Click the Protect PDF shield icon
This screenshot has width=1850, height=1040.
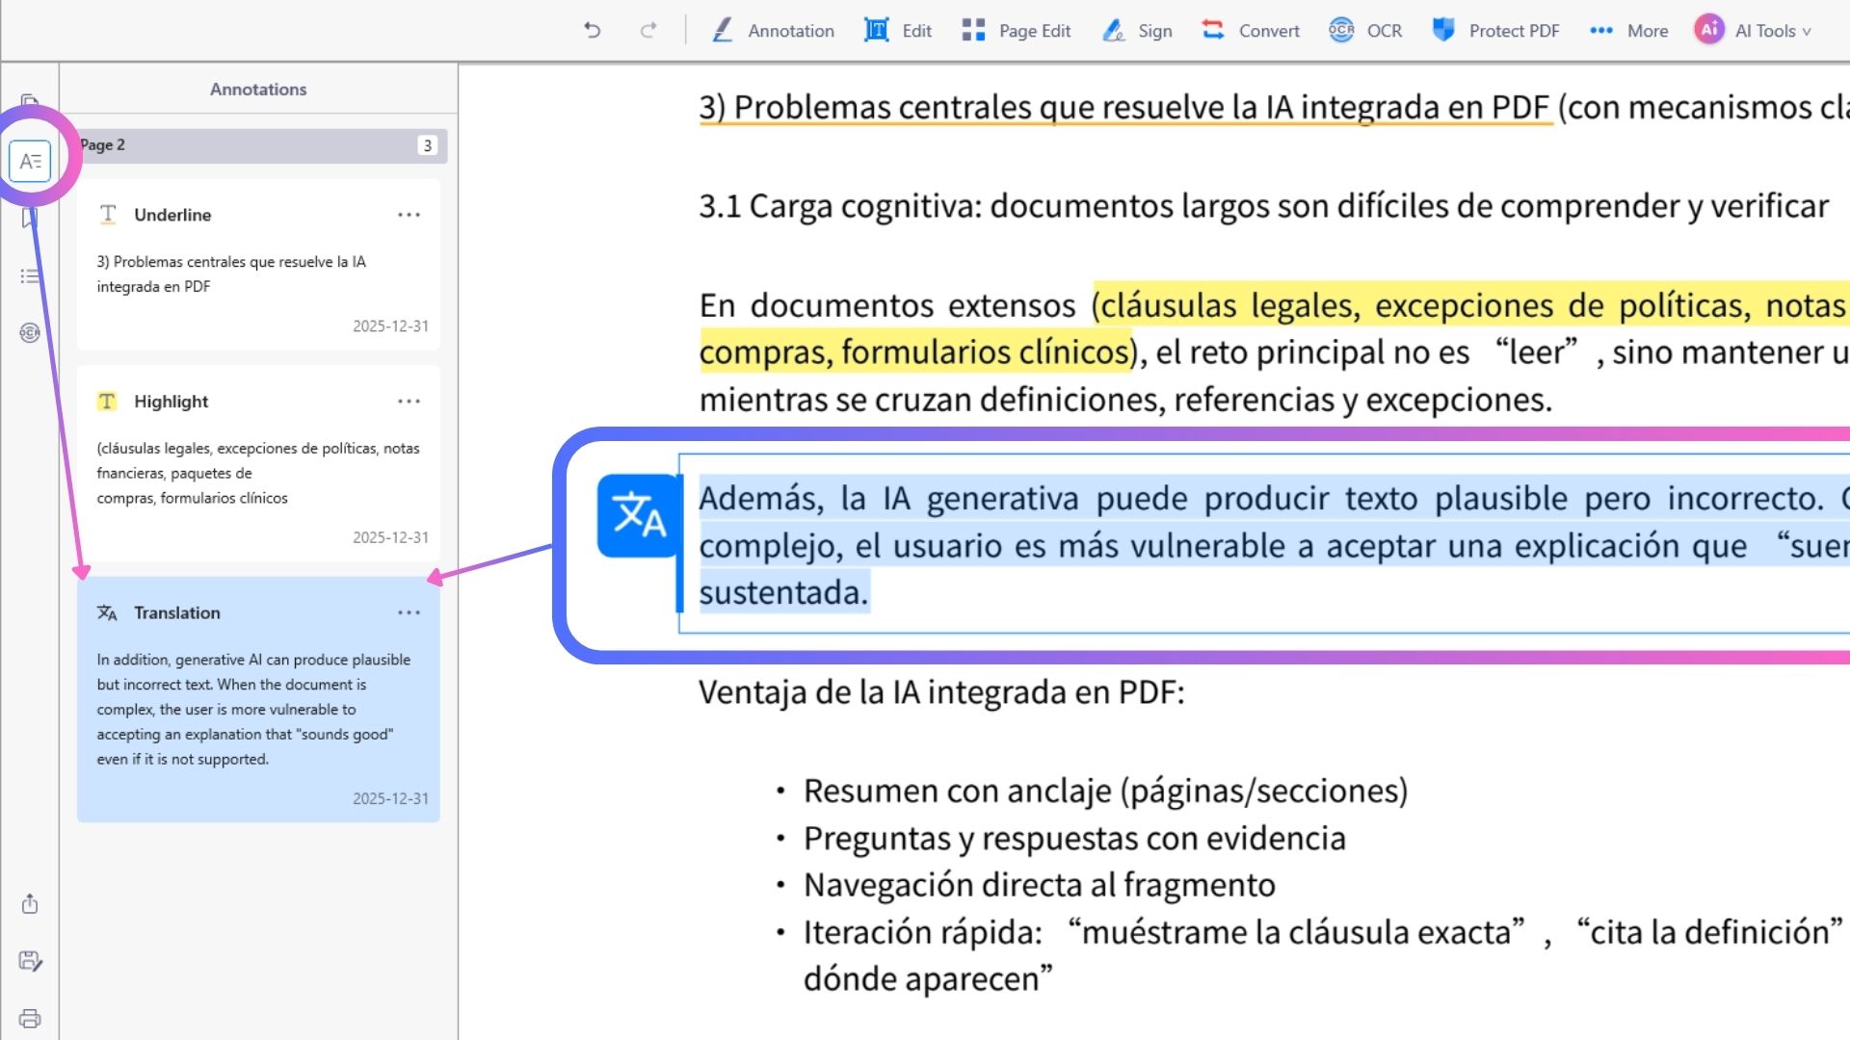coord(1443,30)
